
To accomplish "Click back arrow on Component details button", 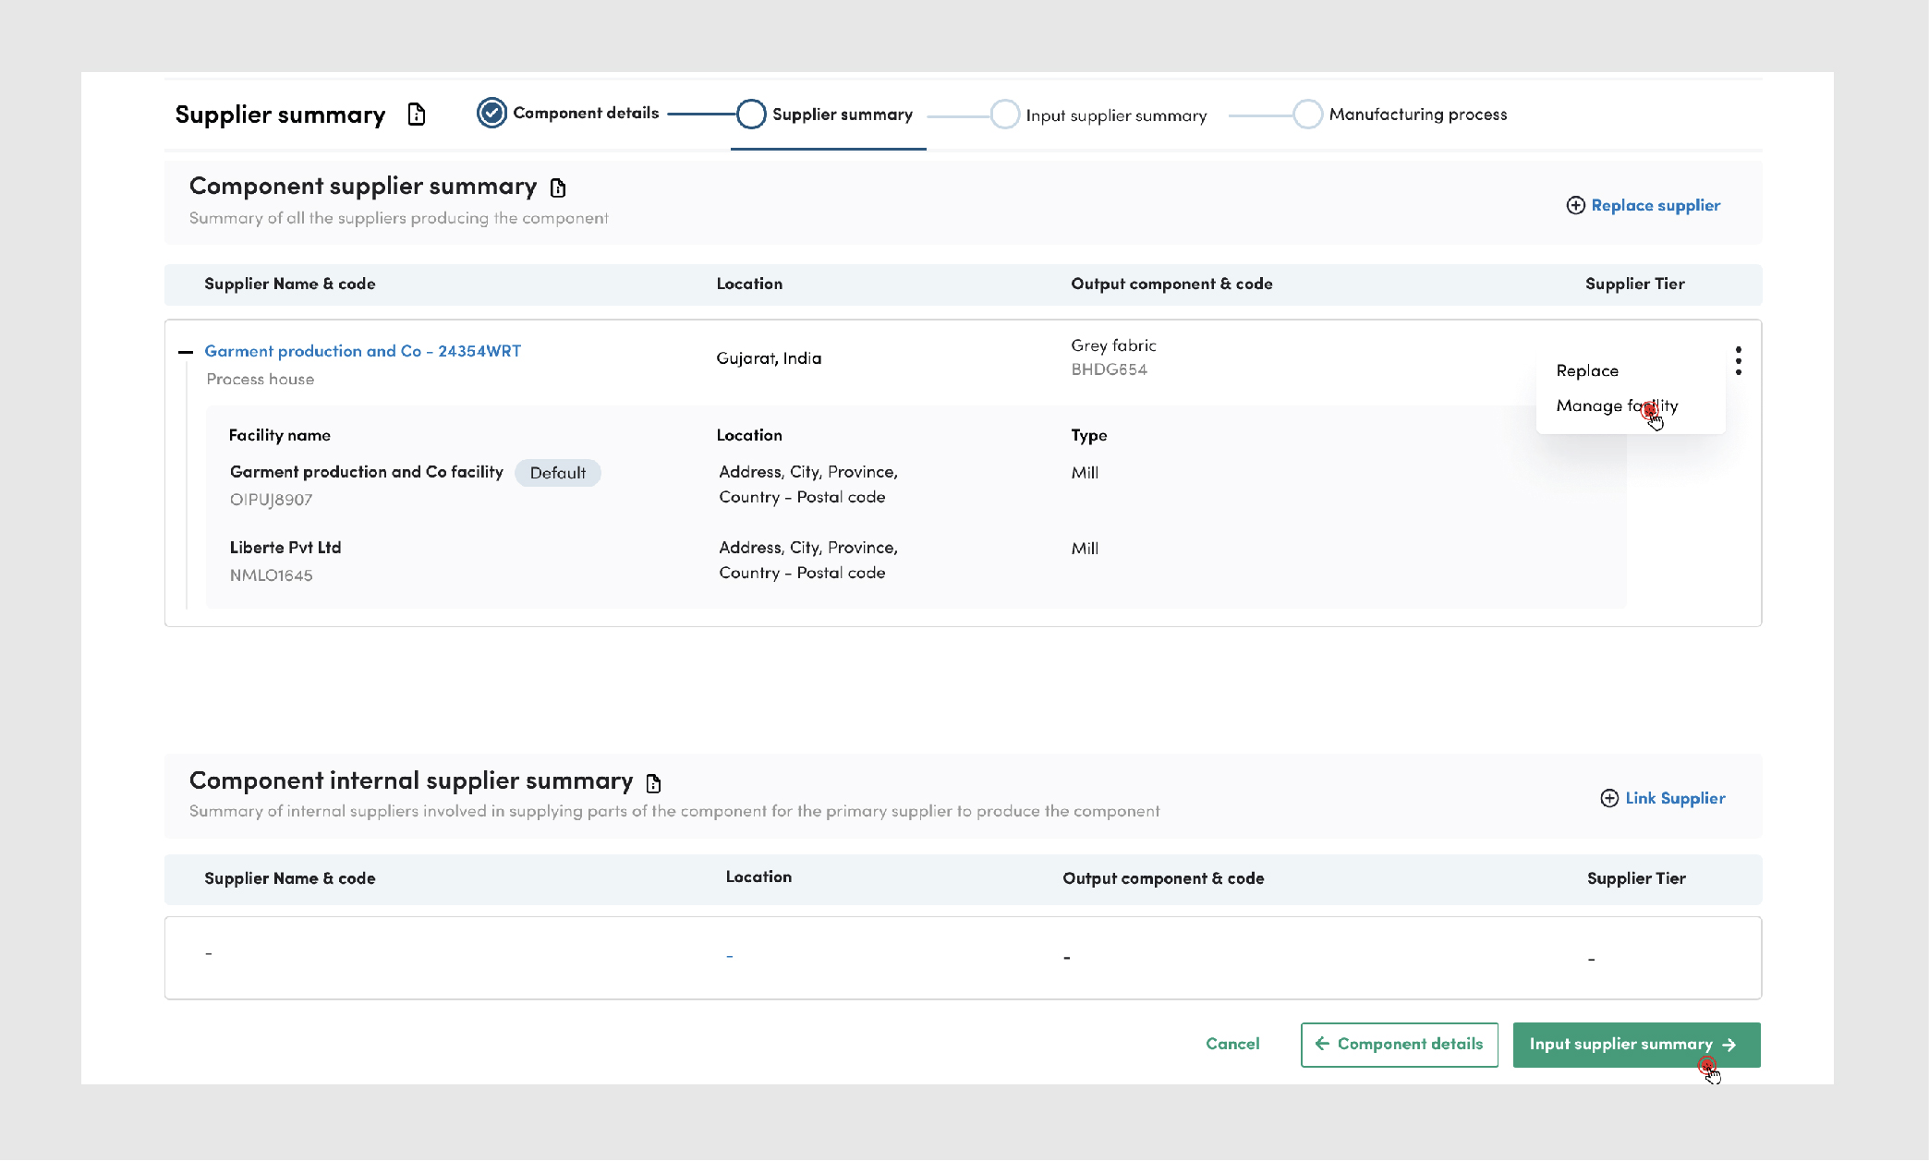I will 1322,1044.
